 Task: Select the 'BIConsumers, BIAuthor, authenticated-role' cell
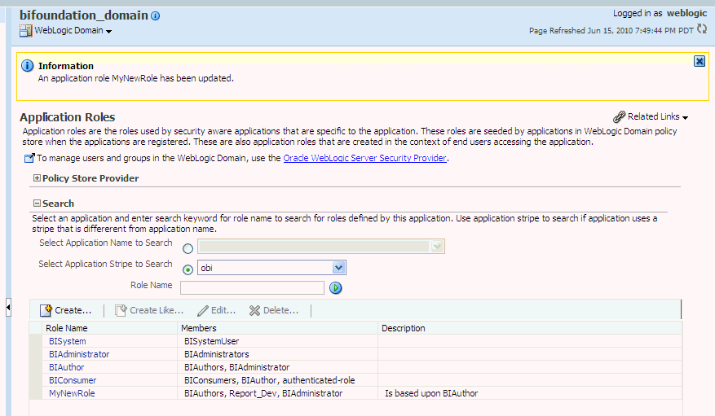tap(277, 380)
